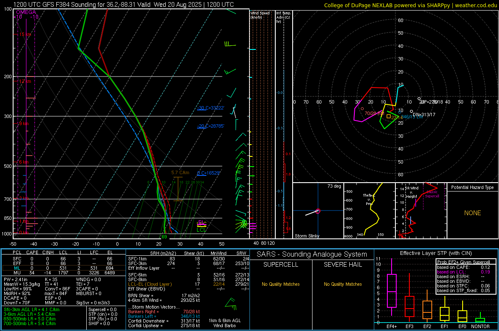Screen dimensions: 499x331
Task: Select the red Bunkers Right = 70/28 kt line
Action: click(164, 312)
